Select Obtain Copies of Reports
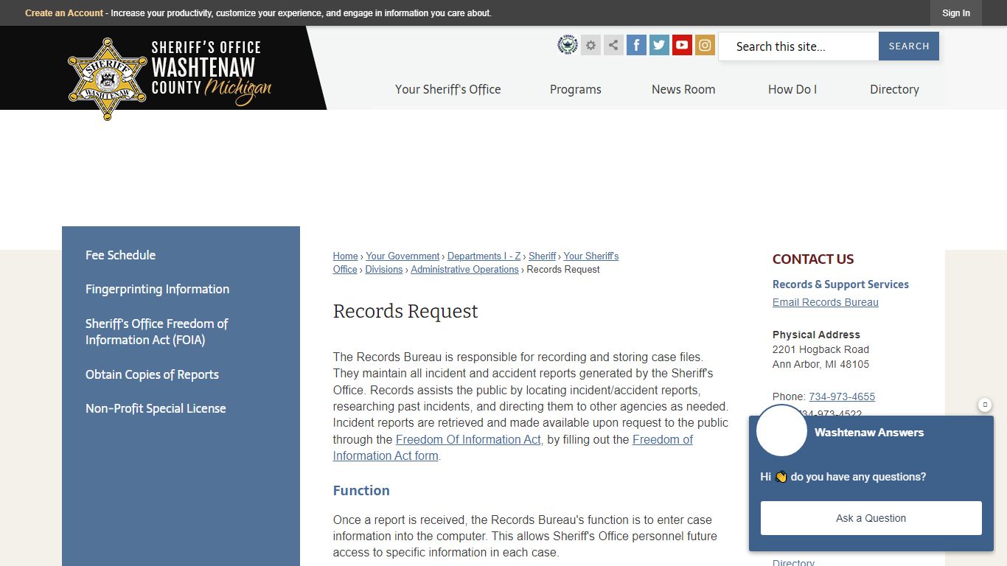1007x566 pixels. tap(152, 374)
